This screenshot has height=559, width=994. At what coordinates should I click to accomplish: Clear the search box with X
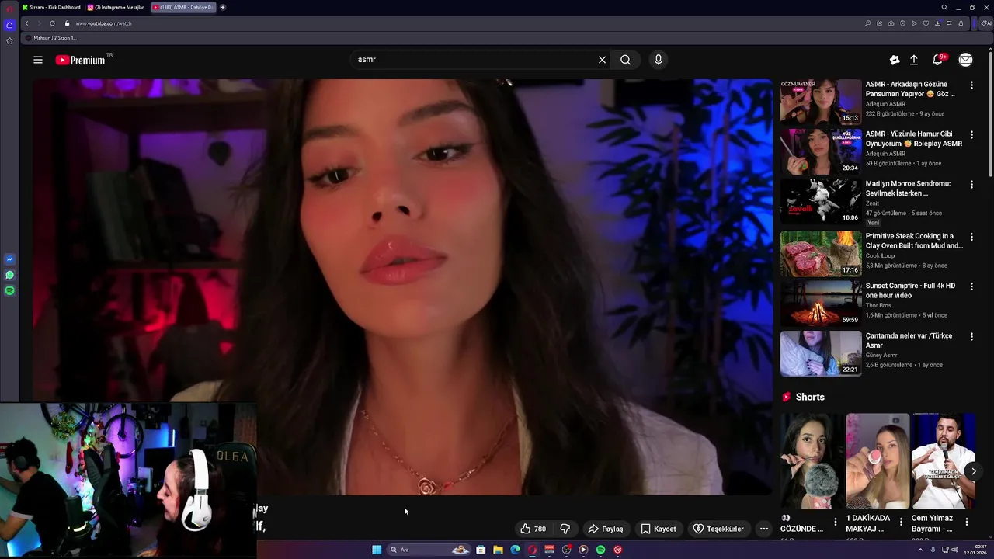(602, 60)
